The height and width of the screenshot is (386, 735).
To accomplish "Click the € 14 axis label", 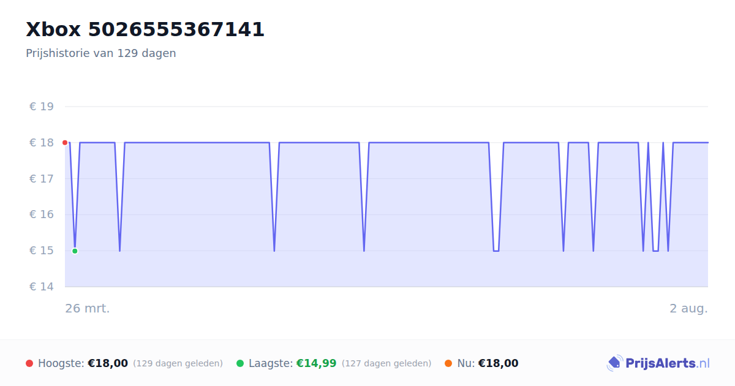I will tap(42, 287).
